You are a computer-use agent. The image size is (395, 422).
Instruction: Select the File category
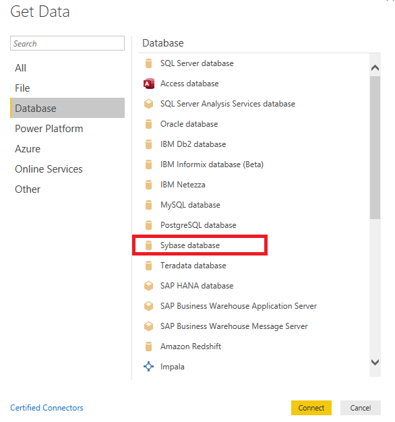pos(67,88)
